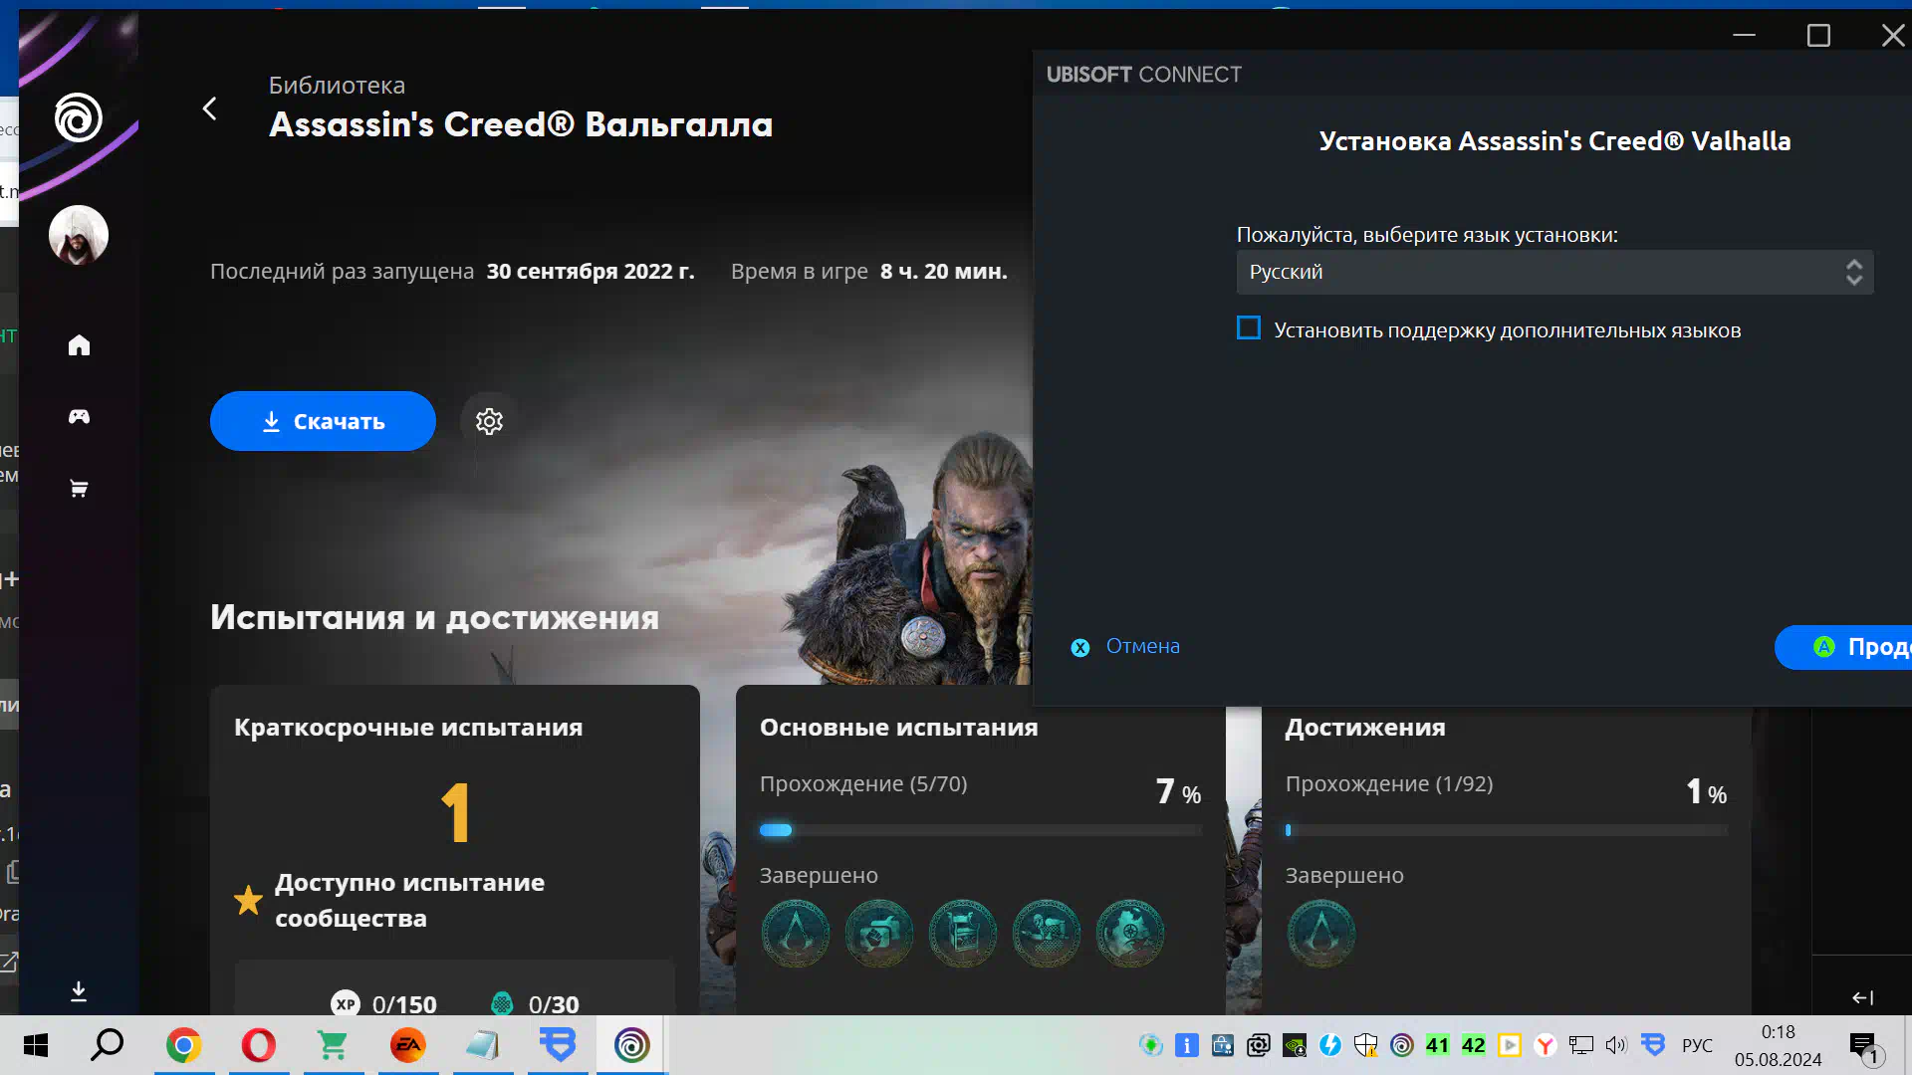Click Основные испытания progress bar
The width and height of the screenshot is (1912, 1075).
(981, 830)
